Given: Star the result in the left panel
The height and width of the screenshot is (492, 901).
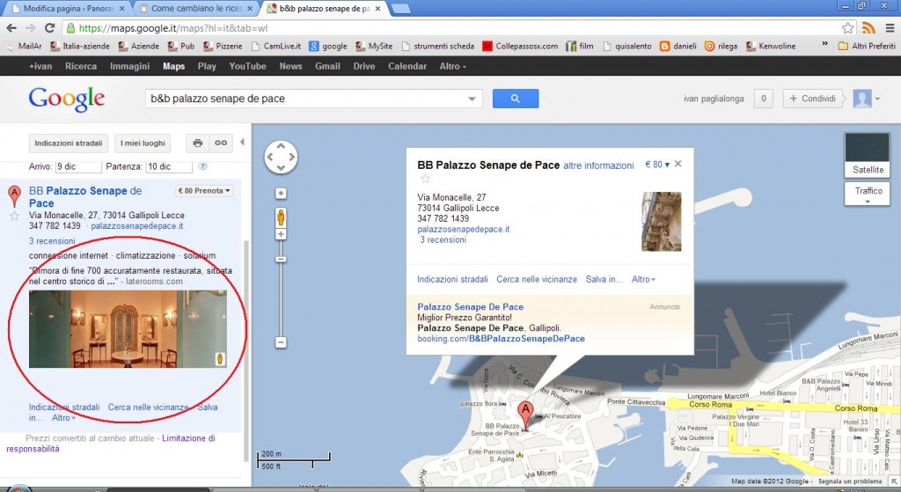Looking at the screenshot, I should tap(14, 216).
